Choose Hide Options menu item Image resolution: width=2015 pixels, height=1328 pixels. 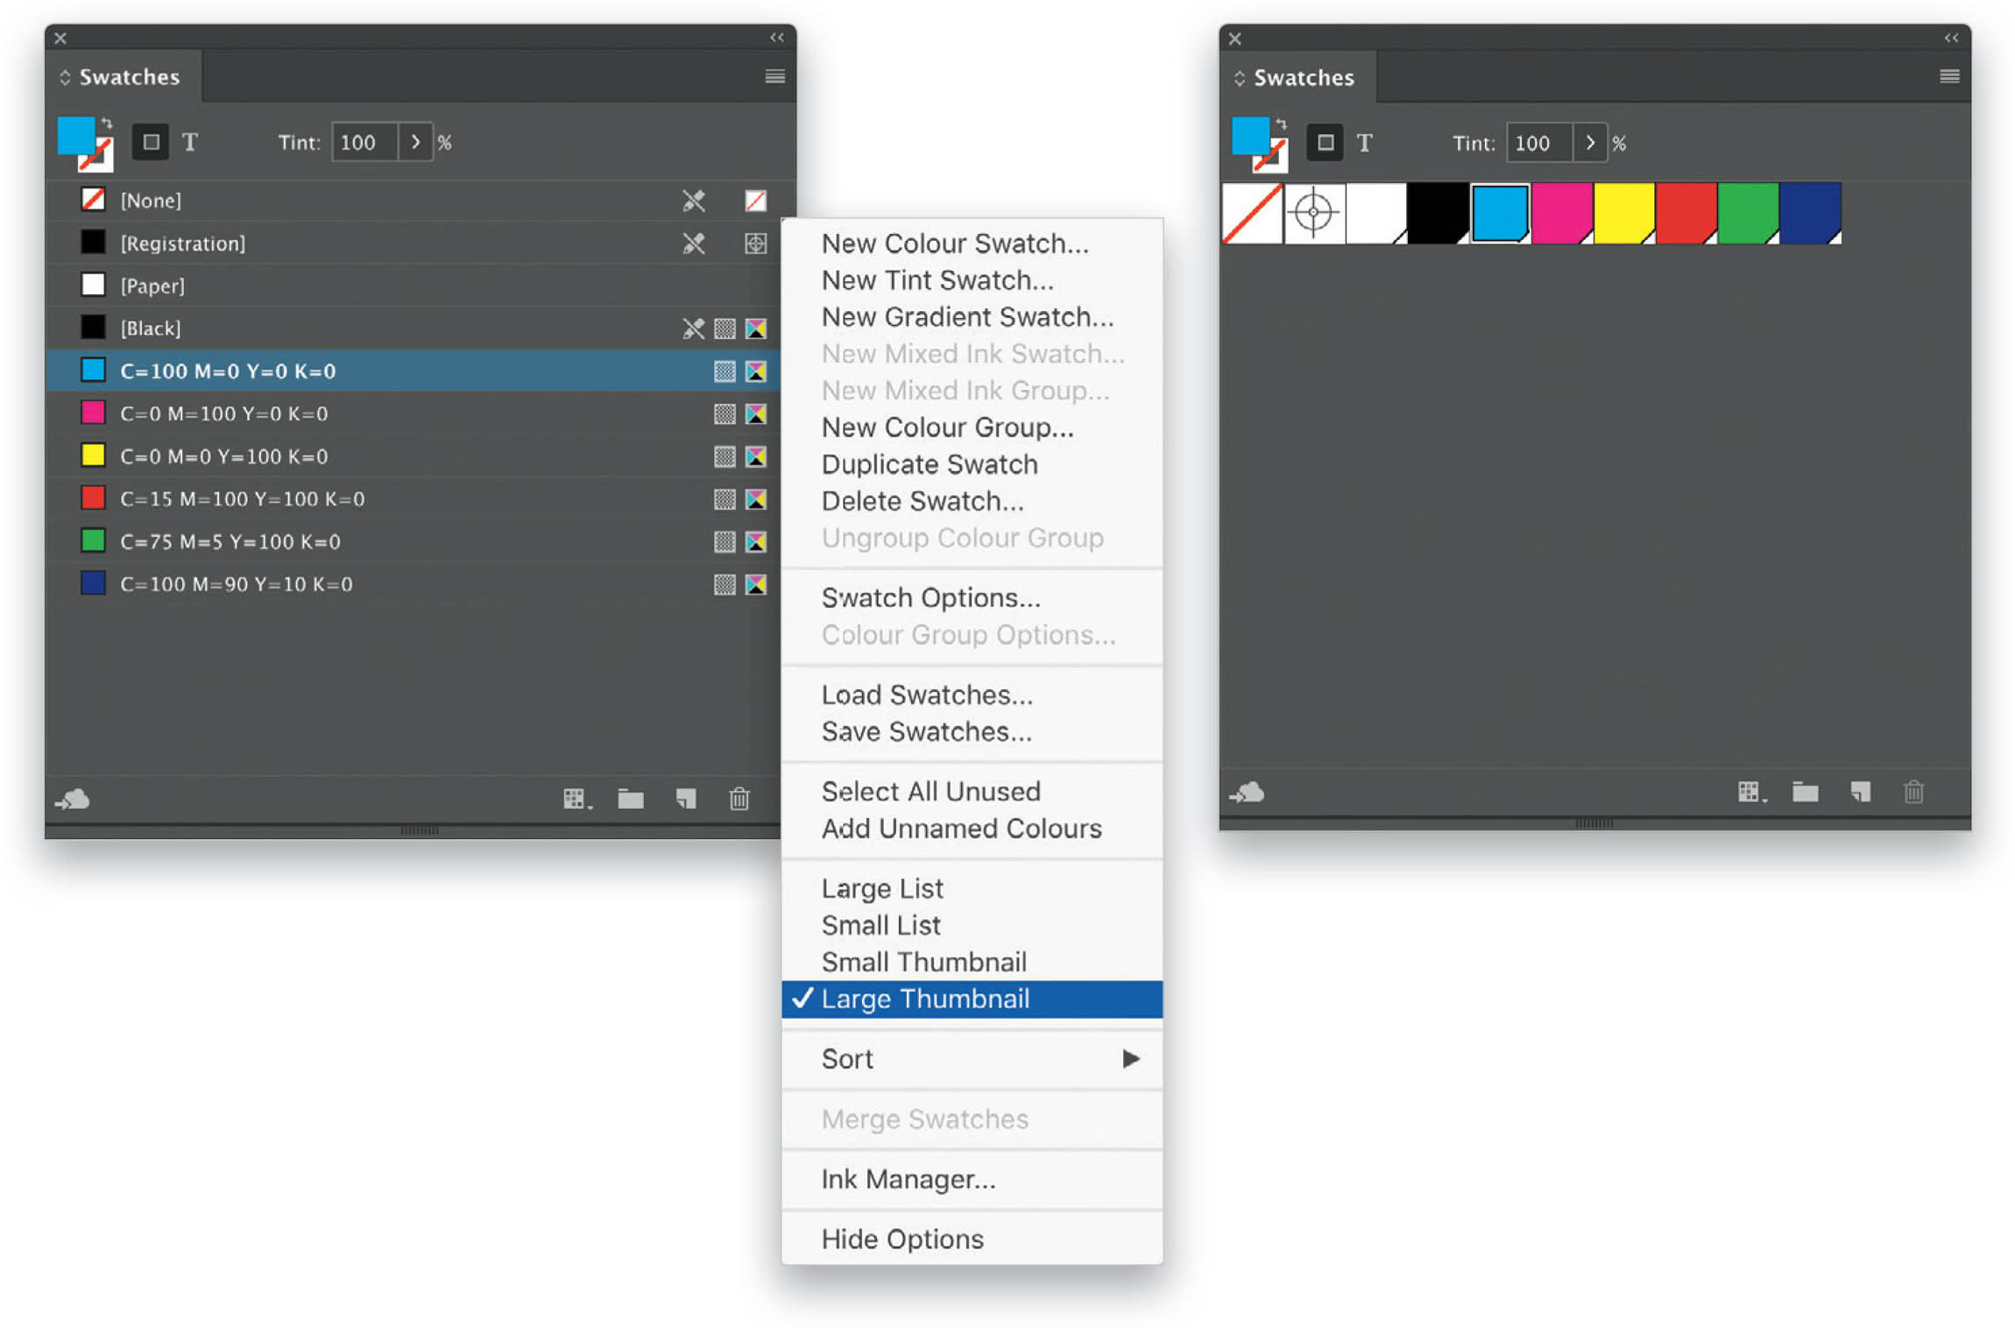972,1240
